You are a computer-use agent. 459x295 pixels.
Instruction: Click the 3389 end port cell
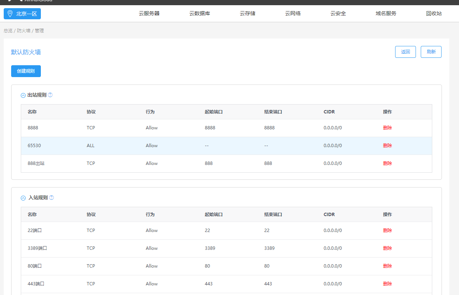pos(269,248)
